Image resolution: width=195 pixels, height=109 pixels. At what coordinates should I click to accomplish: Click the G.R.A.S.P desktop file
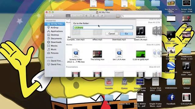(x=186, y=99)
